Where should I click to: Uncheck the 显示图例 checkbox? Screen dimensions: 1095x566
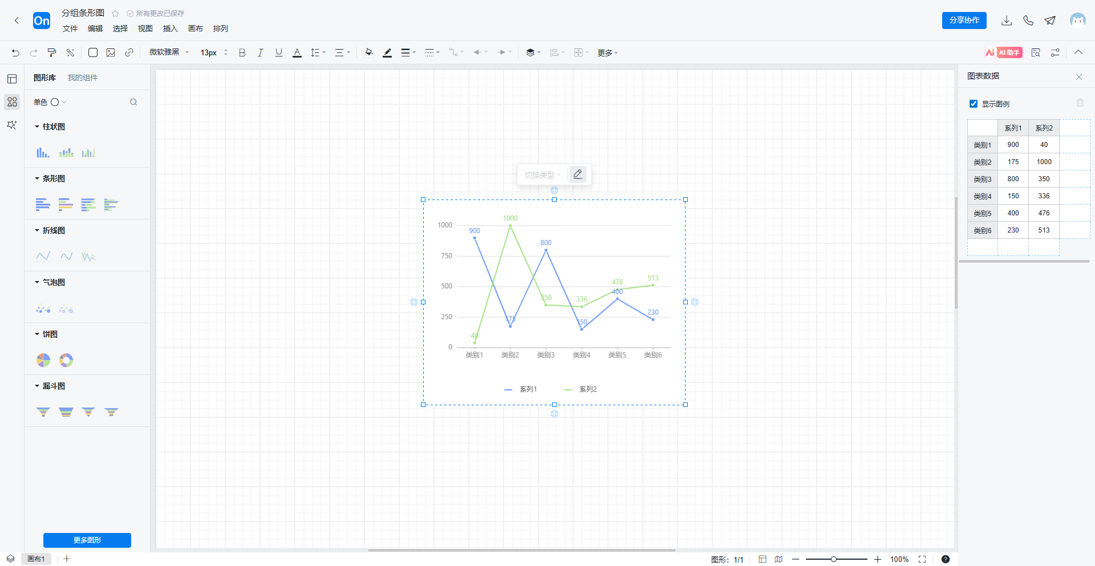(974, 104)
